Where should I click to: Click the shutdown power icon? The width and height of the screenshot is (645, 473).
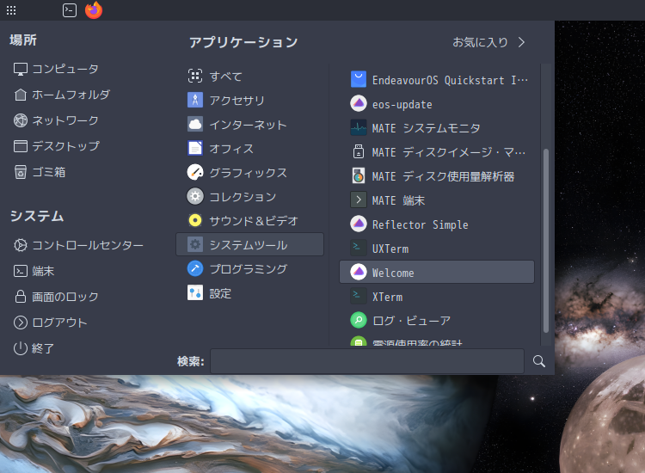(x=21, y=348)
